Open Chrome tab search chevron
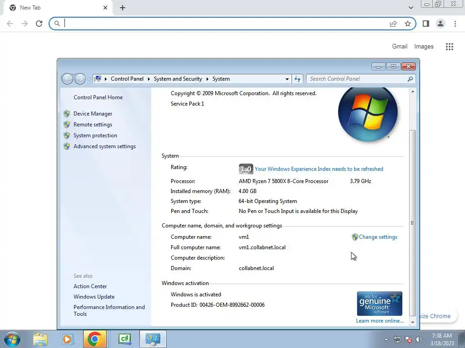Screen dimensions: 465x348 pos(411,8)
